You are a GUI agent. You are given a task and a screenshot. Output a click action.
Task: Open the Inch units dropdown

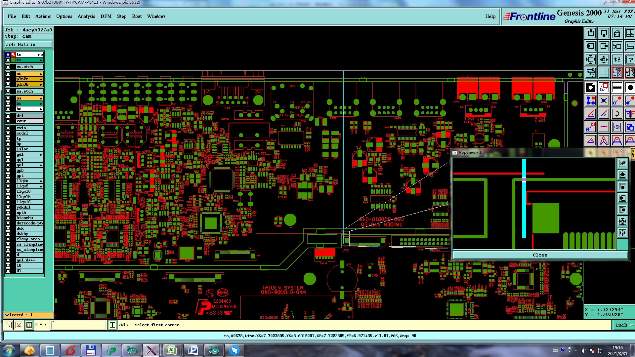(624, 325)
